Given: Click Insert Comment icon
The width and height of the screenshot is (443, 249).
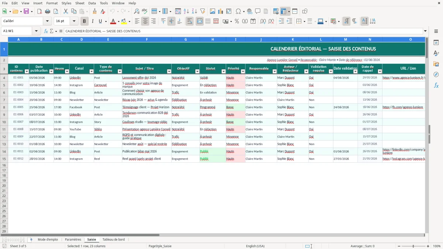Looking at the screenshot, I should click(x=258, y=11).
